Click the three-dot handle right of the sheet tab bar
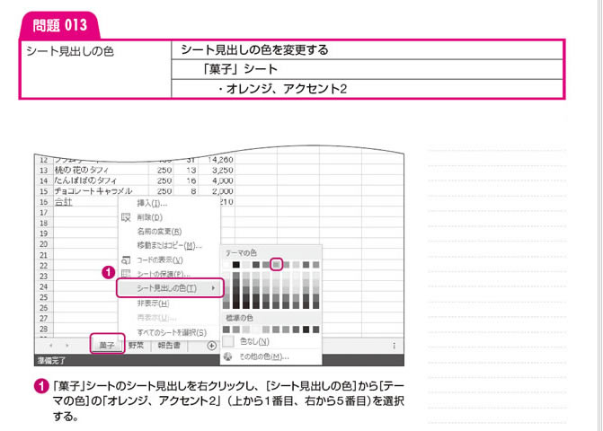Image resolution: width=603 pixels, height=431 pixels. [394, 345]
